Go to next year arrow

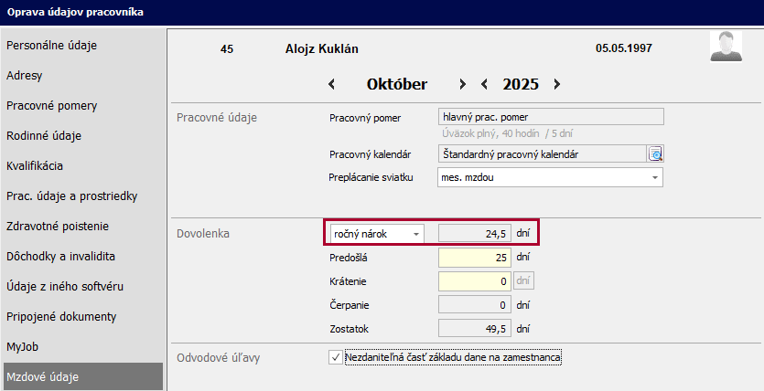click(x=556, y=84)
